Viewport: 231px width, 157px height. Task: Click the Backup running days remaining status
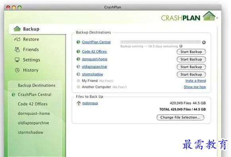pos(149,46)
